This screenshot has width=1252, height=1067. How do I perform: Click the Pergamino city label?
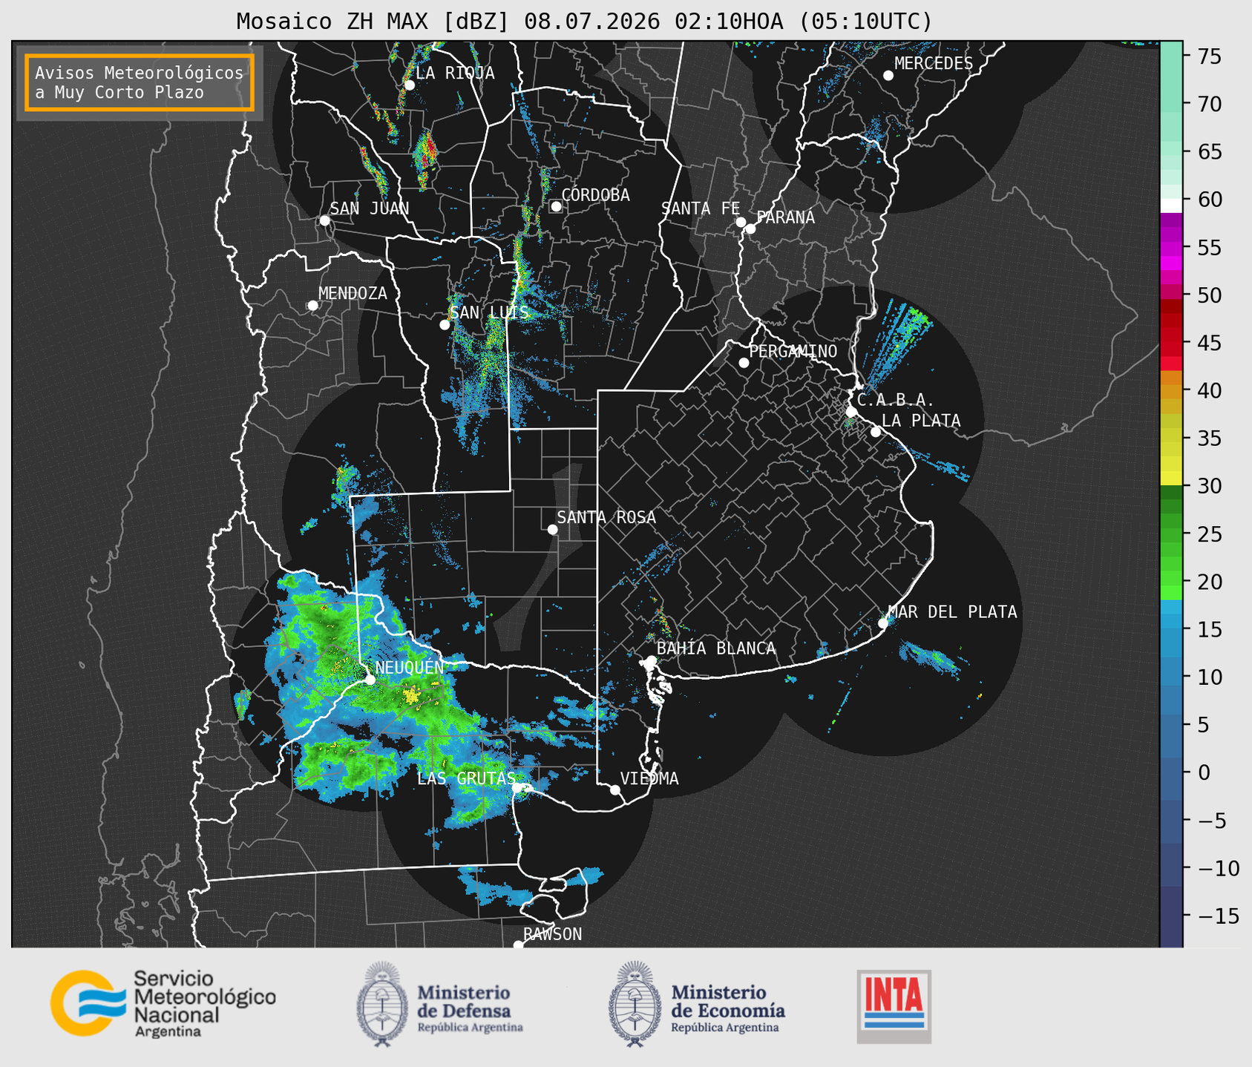(793, 351)
